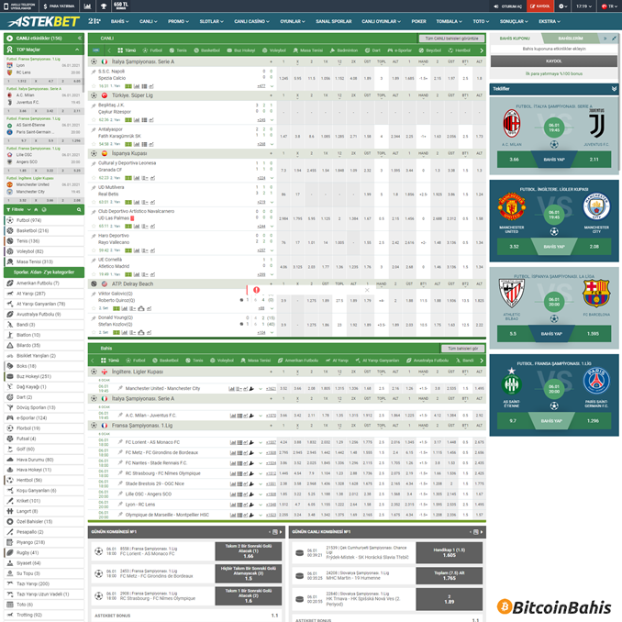Open the SANAL SPORLAR menu
The image size is (622, 622).
point(334,21)
